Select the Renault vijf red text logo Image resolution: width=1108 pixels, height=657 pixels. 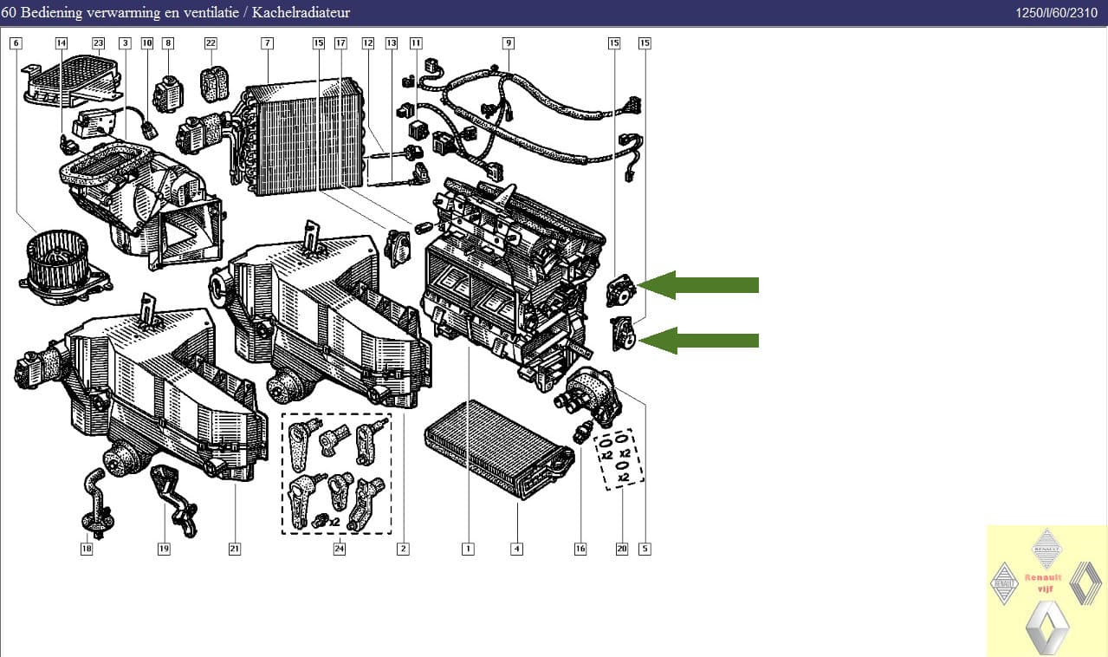[1044, 581]
